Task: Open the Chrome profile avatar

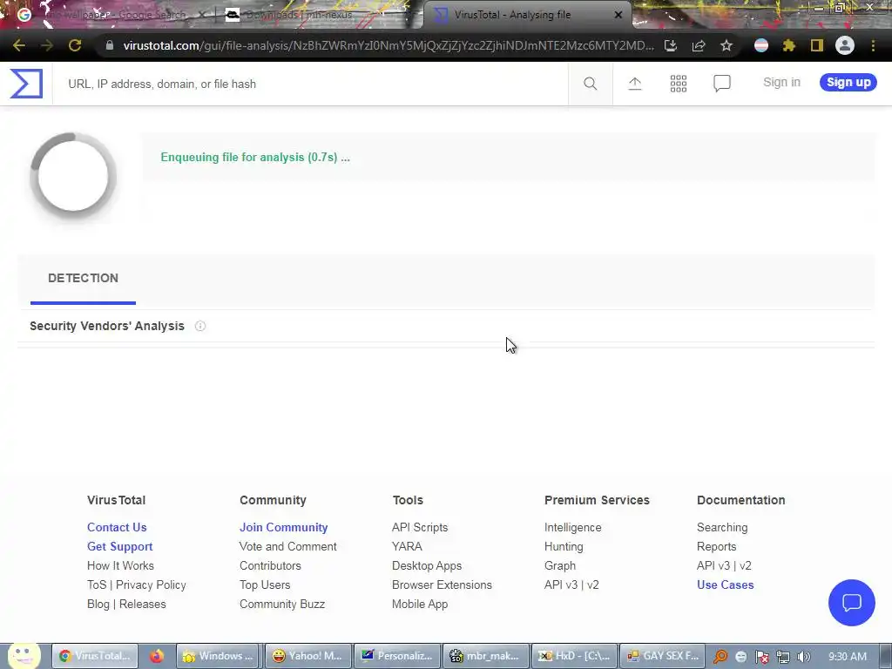Action: pos(845,45)
